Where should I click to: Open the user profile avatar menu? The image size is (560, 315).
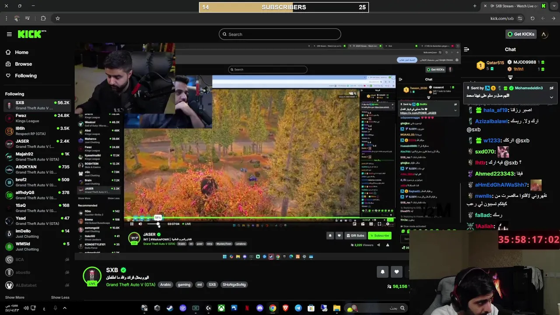coord(544,34)
